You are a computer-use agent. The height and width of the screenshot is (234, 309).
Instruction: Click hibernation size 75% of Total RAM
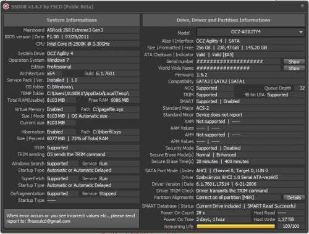90,138
